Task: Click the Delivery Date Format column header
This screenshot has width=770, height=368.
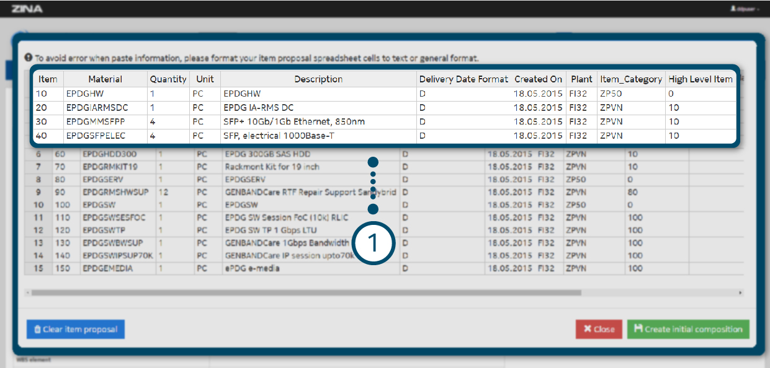Action: point(463,79)
